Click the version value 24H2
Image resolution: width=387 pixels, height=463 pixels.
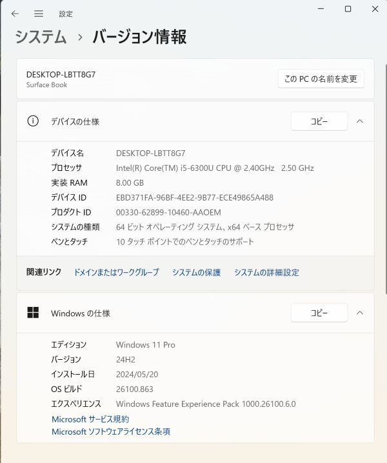pyautogui.click(x=126, y=359)
